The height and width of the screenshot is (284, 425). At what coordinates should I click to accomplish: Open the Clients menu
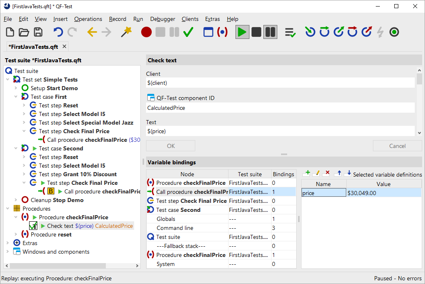(190, 19)
